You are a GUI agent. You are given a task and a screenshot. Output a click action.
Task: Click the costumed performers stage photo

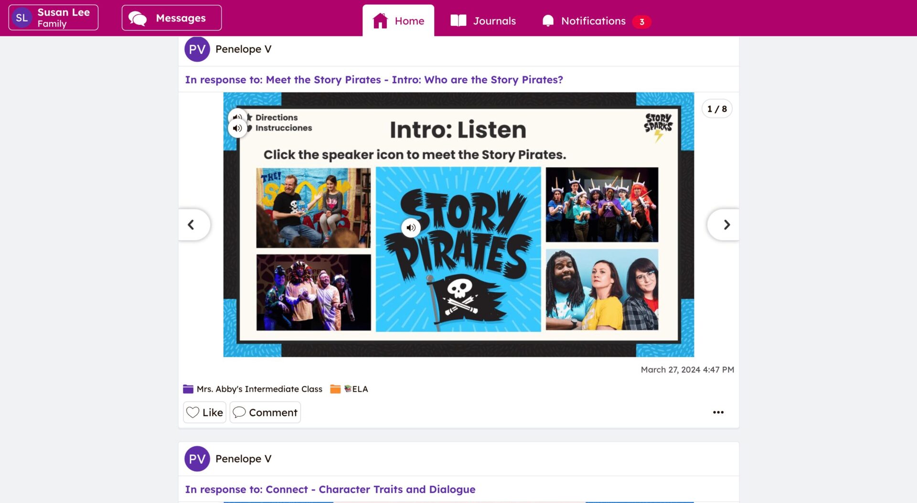pyautogui.click(x=313, y=292)
